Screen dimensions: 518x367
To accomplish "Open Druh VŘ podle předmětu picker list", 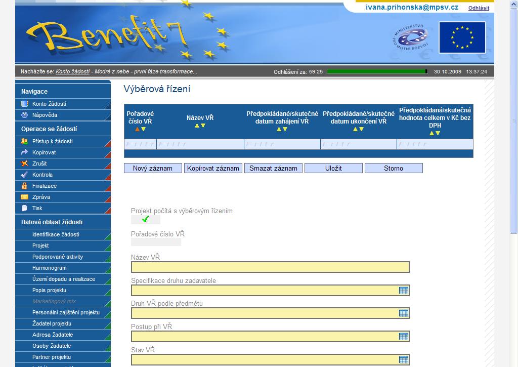I will (404, 313).
